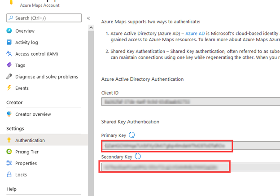
Task: Click the 'Azure Maps Account' subtitle
Action: 39,5
